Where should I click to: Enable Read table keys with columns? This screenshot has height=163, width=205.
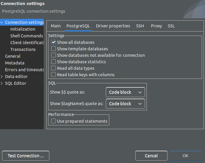(53, 75)
